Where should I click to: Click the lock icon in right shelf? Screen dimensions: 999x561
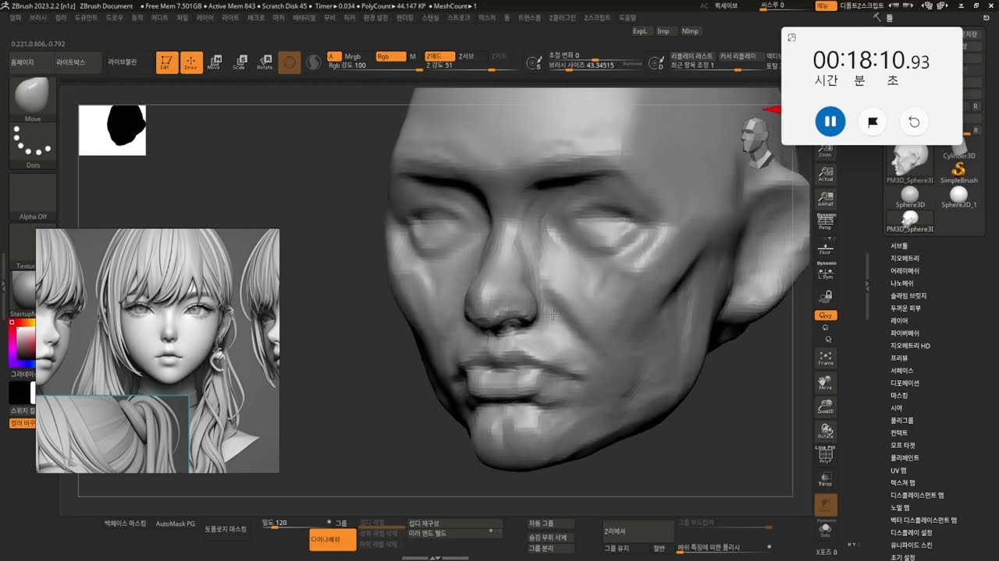827,296
